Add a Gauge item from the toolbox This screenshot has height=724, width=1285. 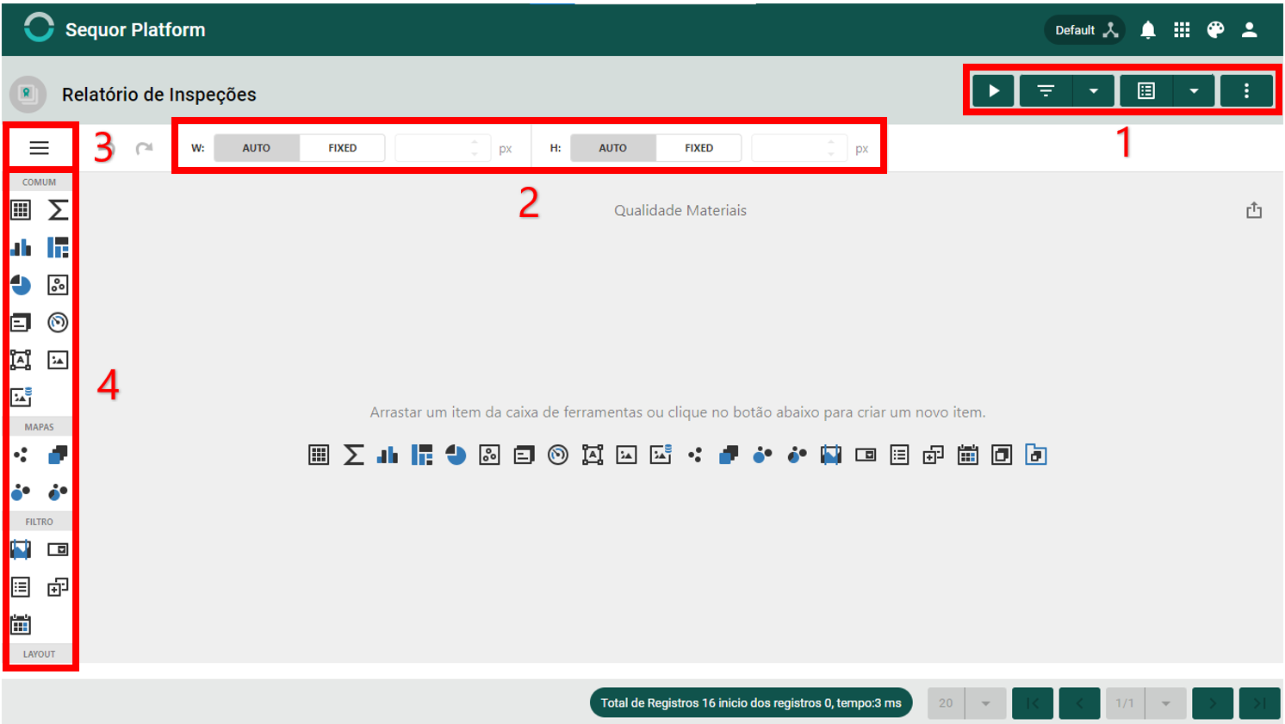point(58,323)
